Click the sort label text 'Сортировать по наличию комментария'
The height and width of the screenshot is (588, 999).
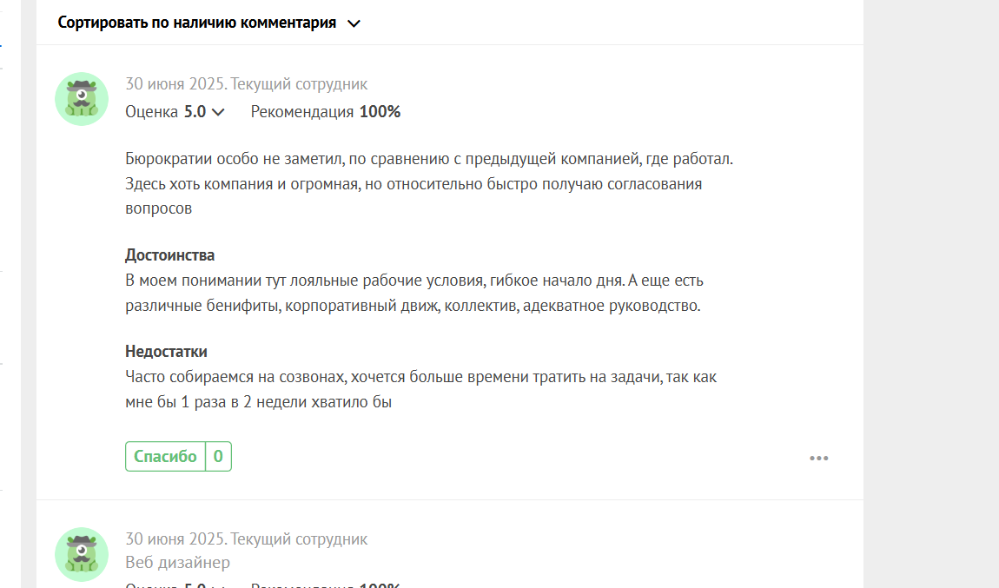197,23
